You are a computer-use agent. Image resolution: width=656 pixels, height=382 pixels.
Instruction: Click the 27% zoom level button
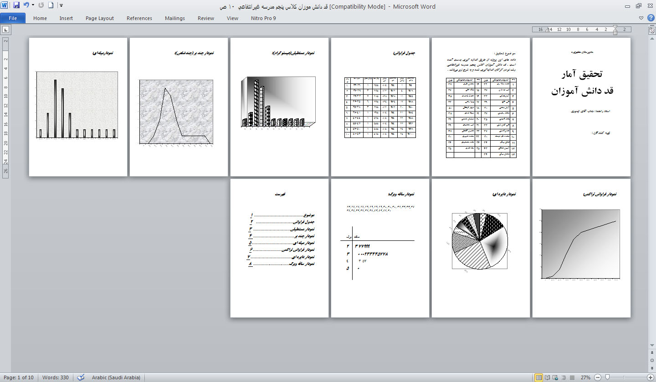[x=585, y=377]
